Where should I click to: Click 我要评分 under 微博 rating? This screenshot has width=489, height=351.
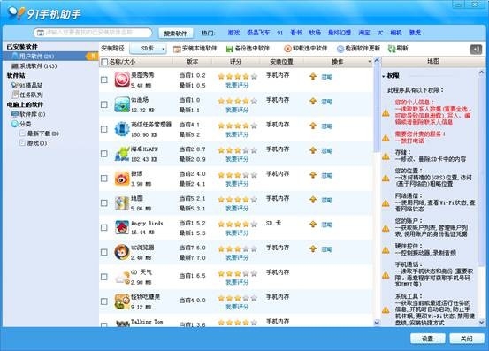tap(237, 184)
